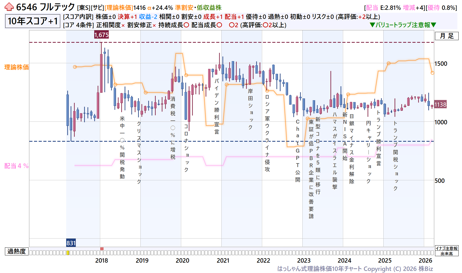Click the yellow cell in the 過熱度 bar
The height and width of the screenshot is (273, 462).
click(68, 253)
